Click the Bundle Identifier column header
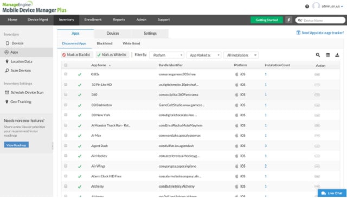347x198 pixels. coord(171,65)
